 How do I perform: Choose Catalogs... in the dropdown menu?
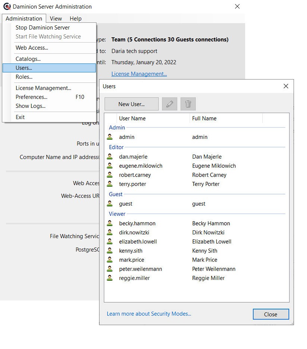point(28,59)
